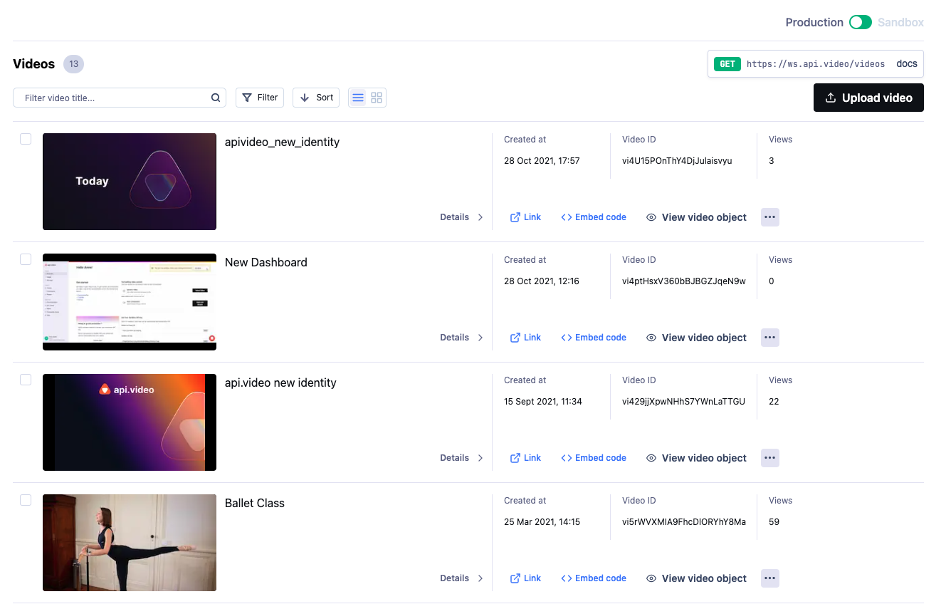This screenshot has height=604, width=946.
Task: Expand Details for New Dashboard
Action: tap(461, 338)
